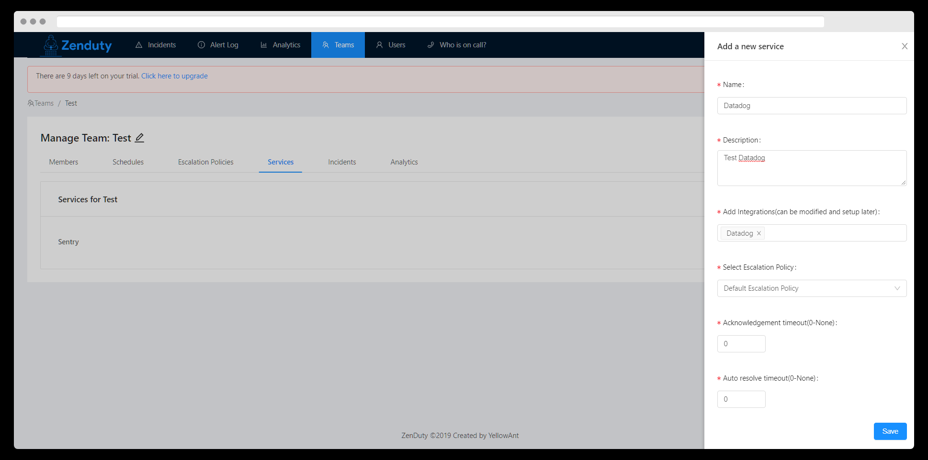928x460 pixels.
Task: Click the Teams breadcrumb link
Action: click(x=44, y=103)
